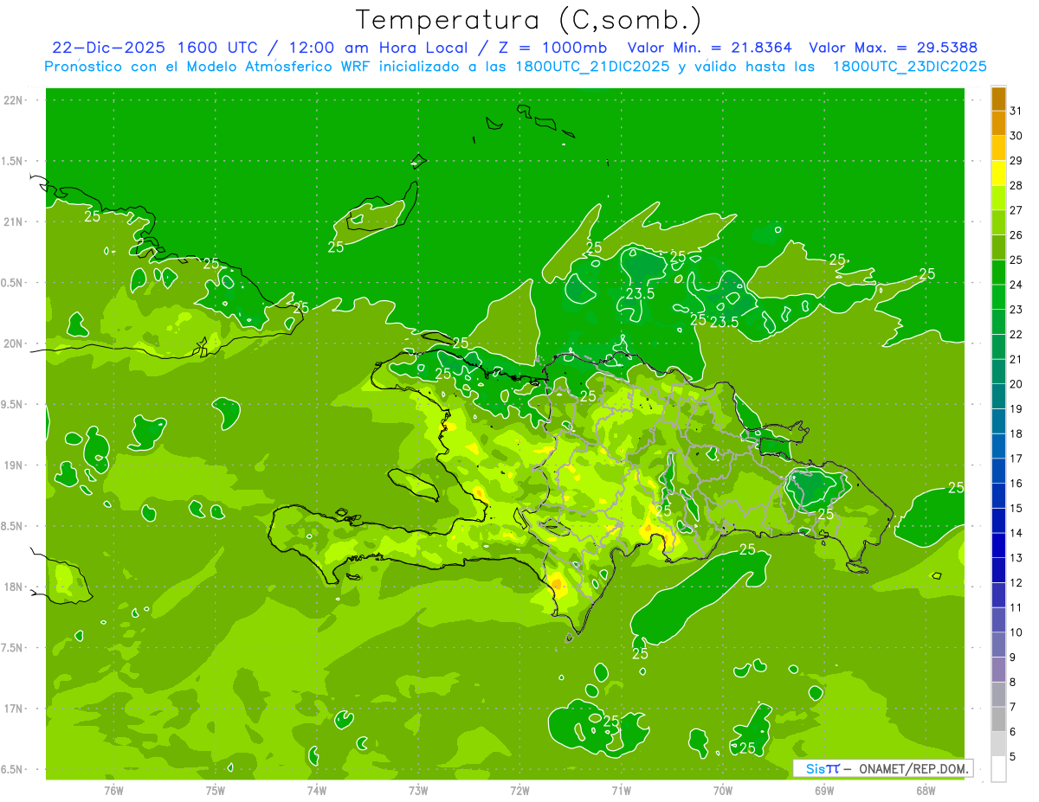This screenshot has height=802, width=1039.
Task: Pick the color bar segment between 27 and 28
Action: (998, 197)
